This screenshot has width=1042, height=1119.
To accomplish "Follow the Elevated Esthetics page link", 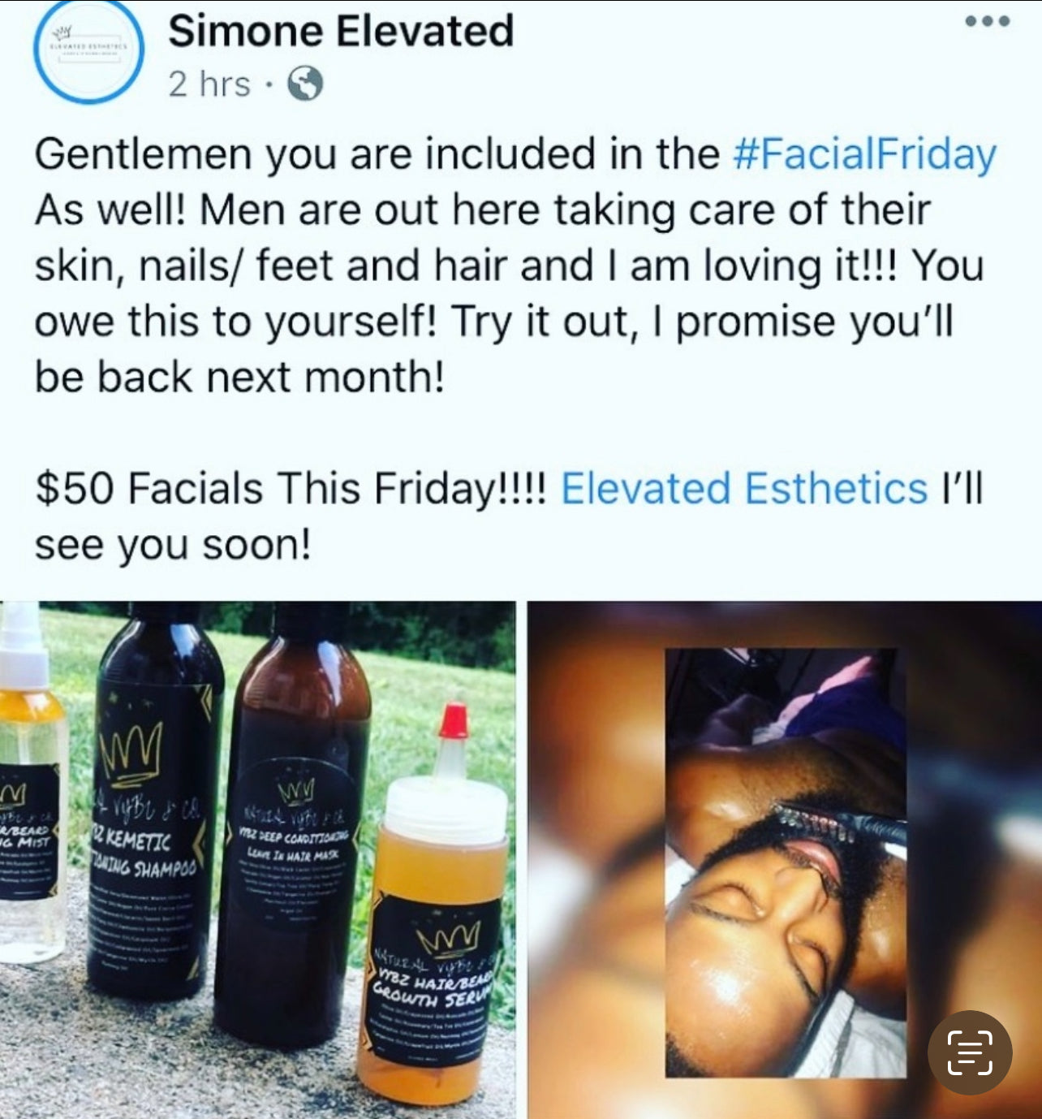I will coord(744,489).
